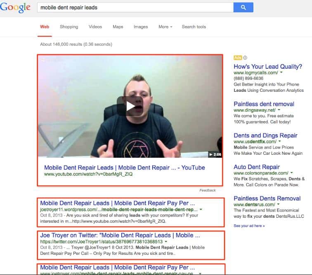Open 'Auto Dent Repair' ad
The image size is (312, 275).
click(257, 167)
